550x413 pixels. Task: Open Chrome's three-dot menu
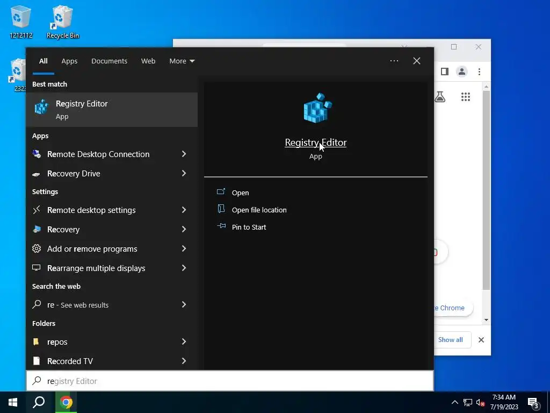point(479,72)
